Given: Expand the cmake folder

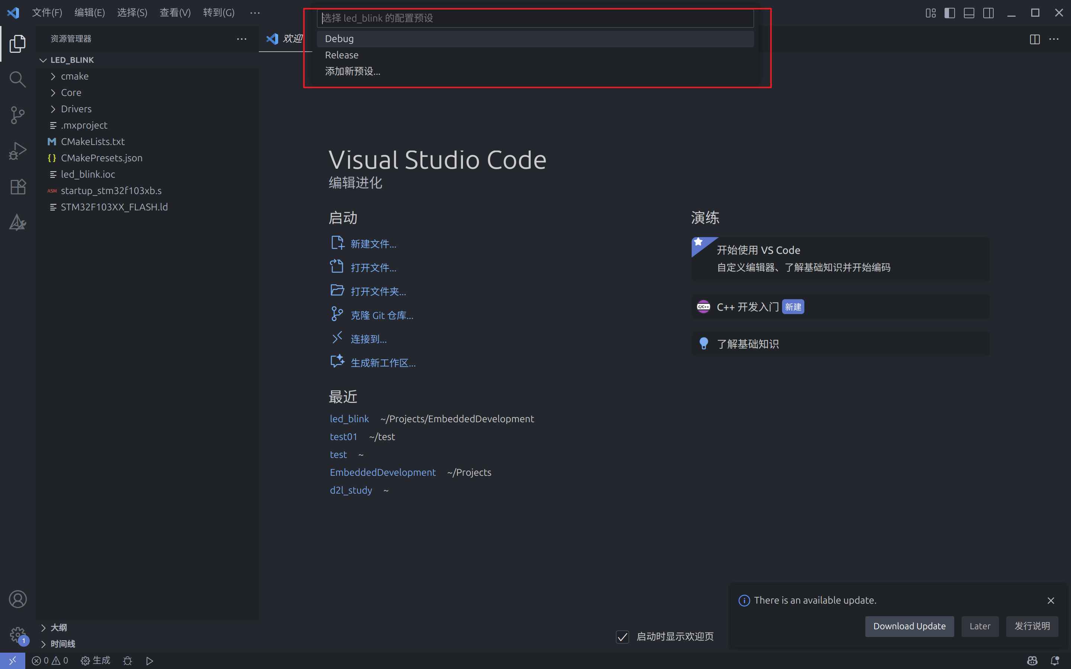Looking at the screenshot, I should (74, 76).
